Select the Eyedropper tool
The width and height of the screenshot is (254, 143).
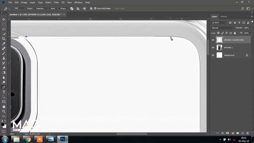click(4, 44)
